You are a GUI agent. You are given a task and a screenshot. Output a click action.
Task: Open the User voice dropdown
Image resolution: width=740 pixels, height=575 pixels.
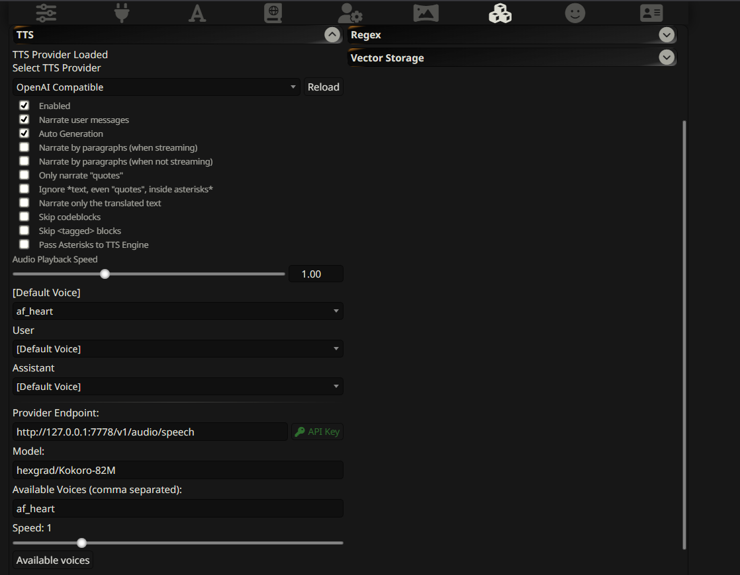coord(177,349)
